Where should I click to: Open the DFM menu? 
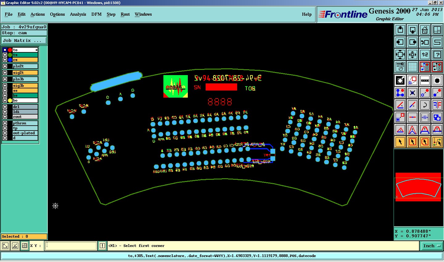click(97, 14)
